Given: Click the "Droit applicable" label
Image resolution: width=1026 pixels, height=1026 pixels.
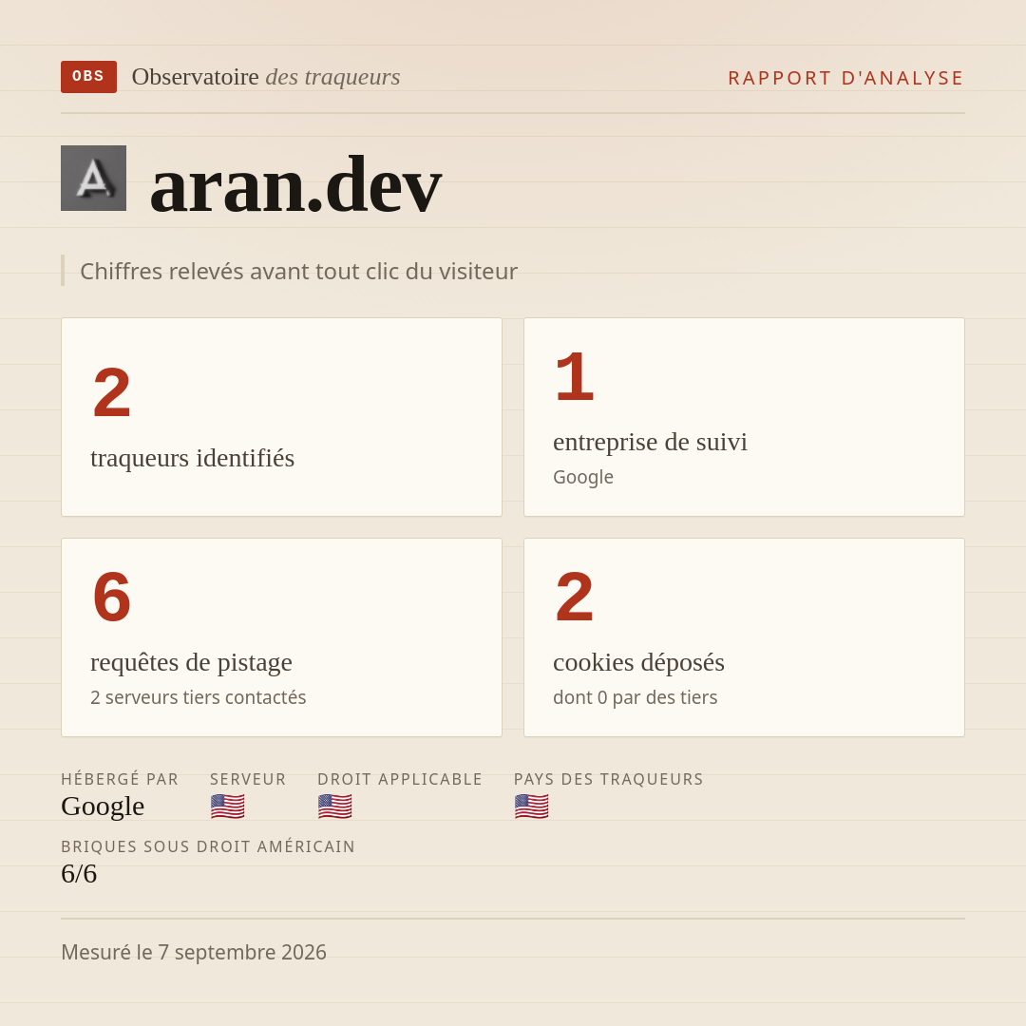Looking at the screenshot, I should [400, 779].
